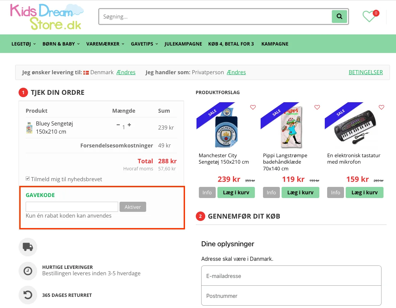The height and width of the screenshot is (308, 396).
Task: Click the delivery truck icon
Action: coord(28,247)
